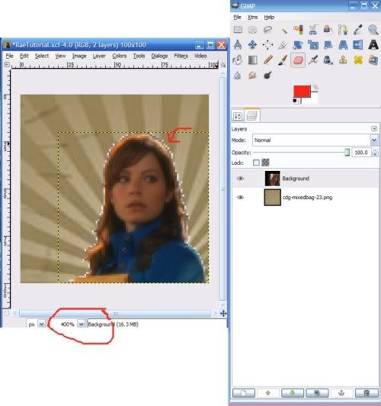381x406 pixels.
Task: Select the Scissors select tool
Action: (312, 30)
